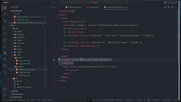This screenshot has height=102, width=181.
Task: Fold the html tag in the gutter
Action: coord(57,15)
